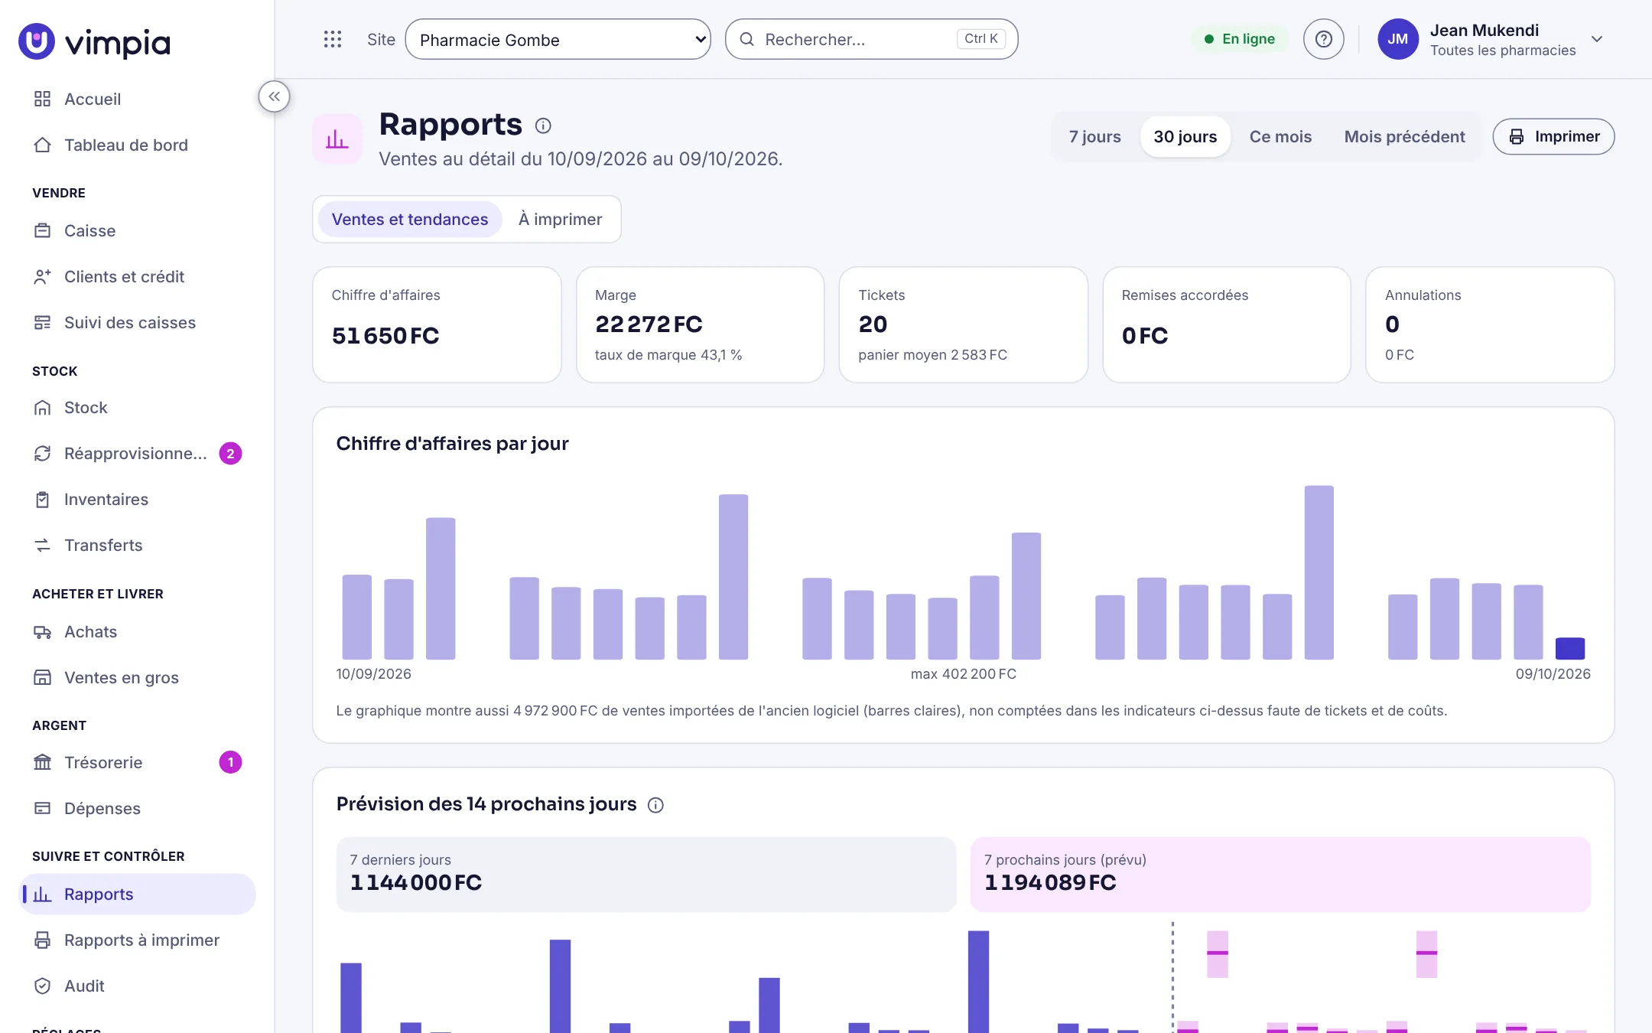Click the info icon beside Prévision heading

click(655, 805)
